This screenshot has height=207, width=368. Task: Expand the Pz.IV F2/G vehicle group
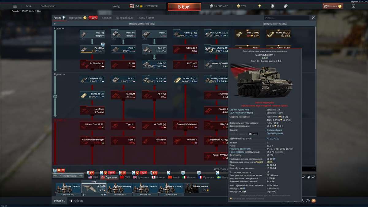(x=154, y=80)
